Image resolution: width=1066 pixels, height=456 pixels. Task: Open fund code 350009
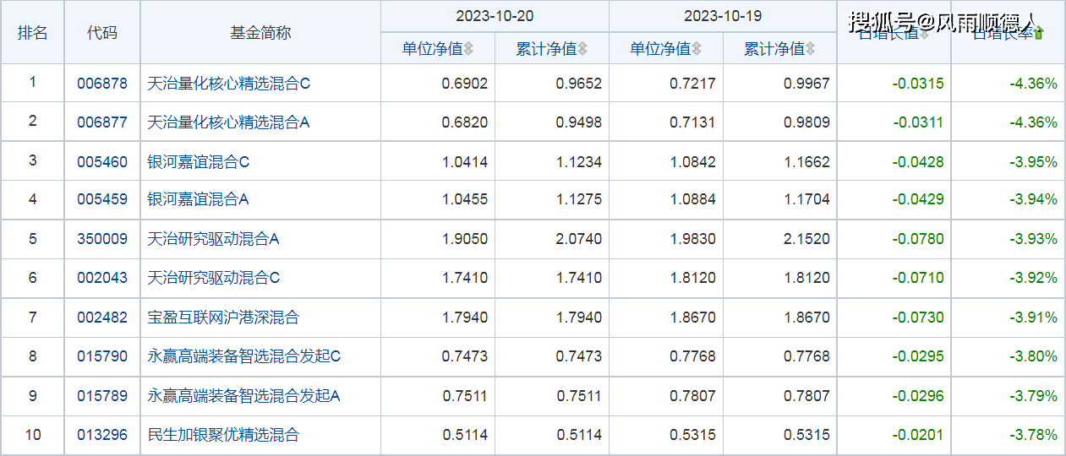102,239
